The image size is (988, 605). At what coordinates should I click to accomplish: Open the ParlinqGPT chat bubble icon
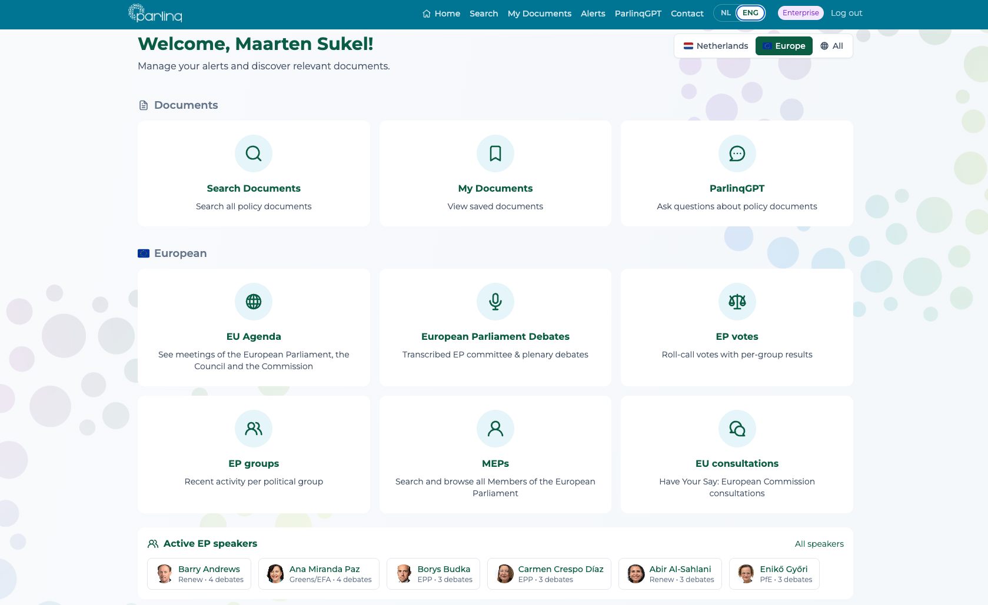(x=737, y=153)
